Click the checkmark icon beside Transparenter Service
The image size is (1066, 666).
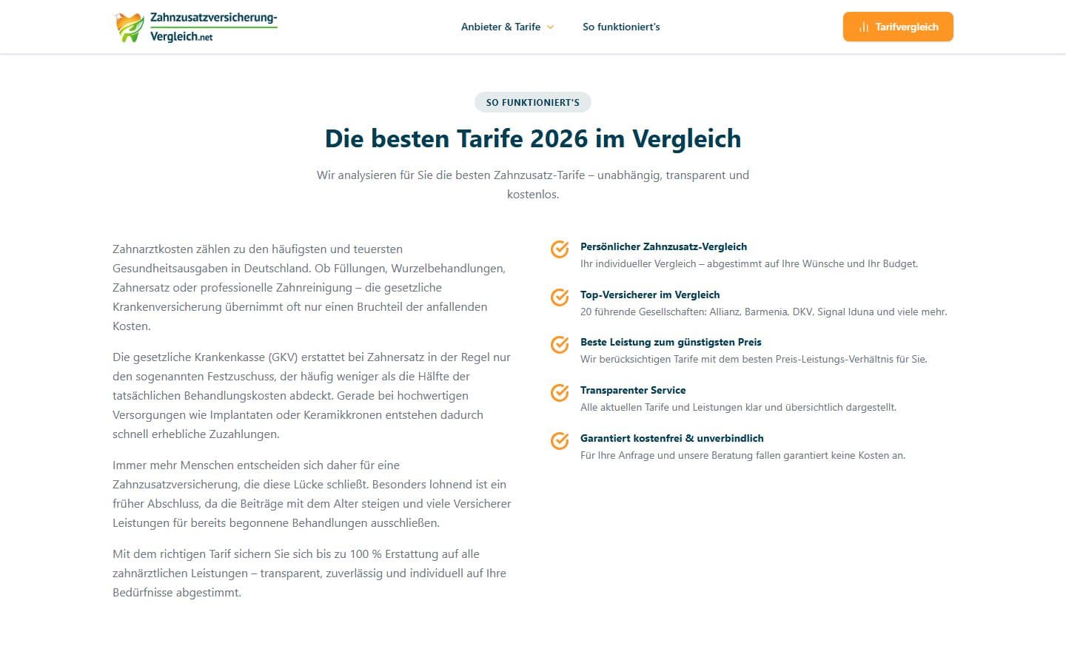560,392
